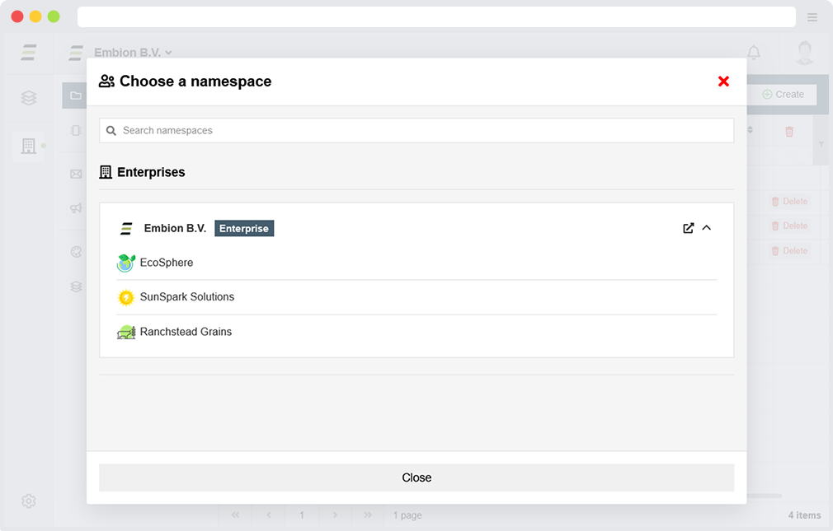Select the enterprise building sidebar icon
Viewport: 833px width, 531px height.
(29, 146)
